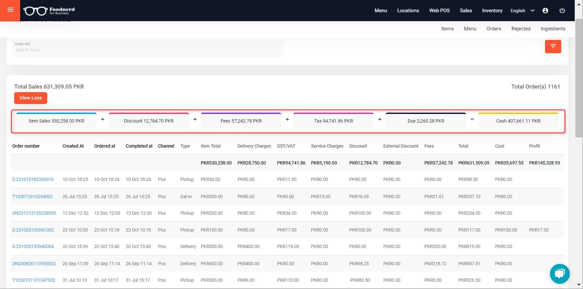This screenshot has width=583, height=289.
Task: Click the total profit PKR145,328.93 cell
Action: coord(544,163)
